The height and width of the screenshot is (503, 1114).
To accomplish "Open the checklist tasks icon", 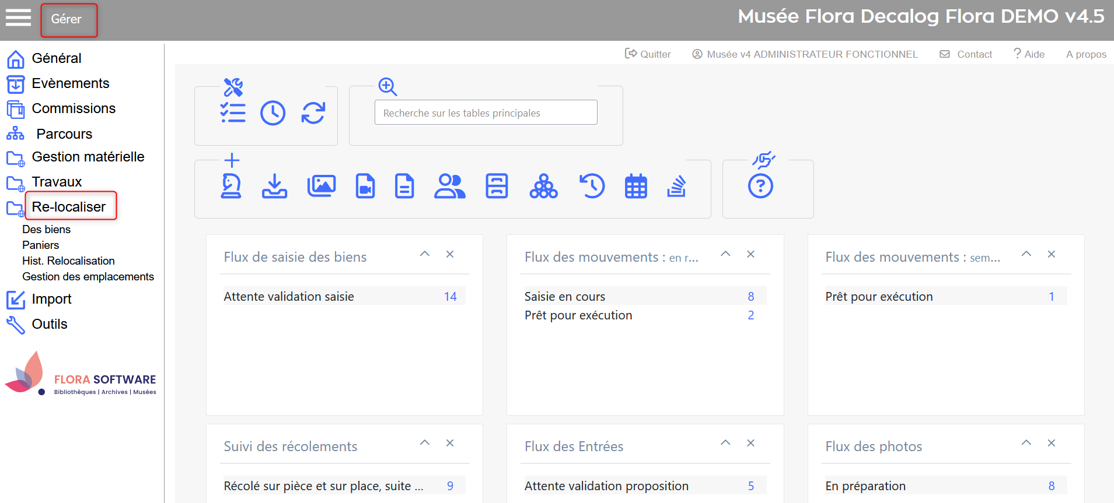I will [233, 113].
